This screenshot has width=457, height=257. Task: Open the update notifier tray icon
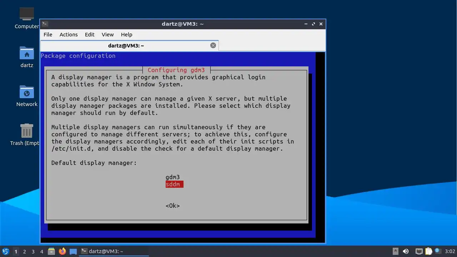[x=437, y=251]
